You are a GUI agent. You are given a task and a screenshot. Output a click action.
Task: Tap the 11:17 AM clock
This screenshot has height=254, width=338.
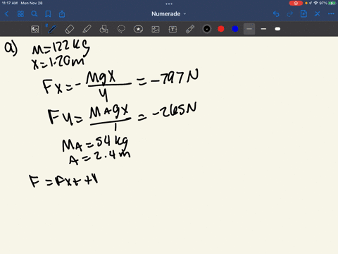[x=10, y=3]
